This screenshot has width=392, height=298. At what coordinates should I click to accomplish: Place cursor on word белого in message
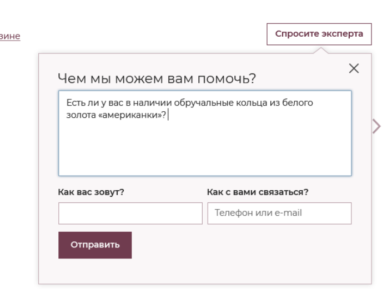click(298, 103)
